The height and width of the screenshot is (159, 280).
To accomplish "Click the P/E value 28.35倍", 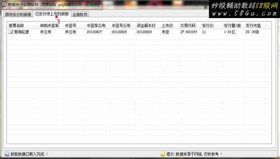I will tap(252, 32).
